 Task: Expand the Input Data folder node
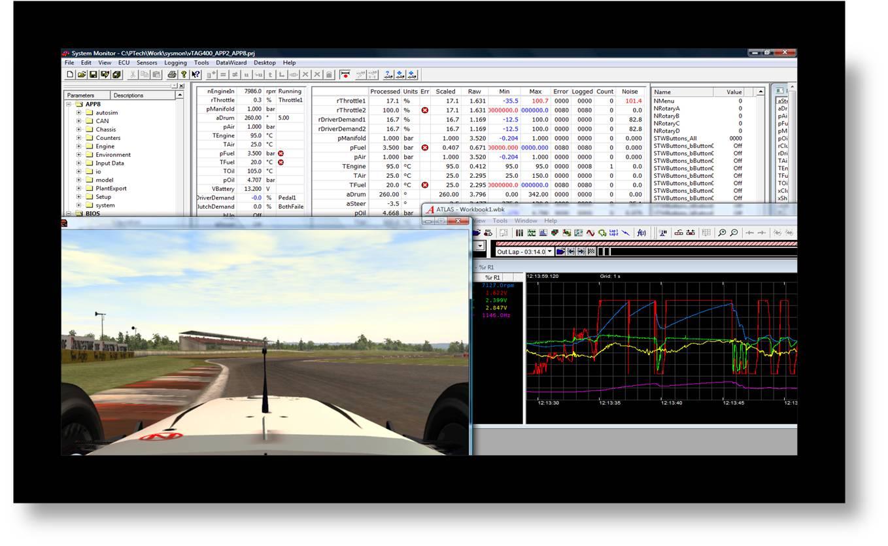pos(79,163)
